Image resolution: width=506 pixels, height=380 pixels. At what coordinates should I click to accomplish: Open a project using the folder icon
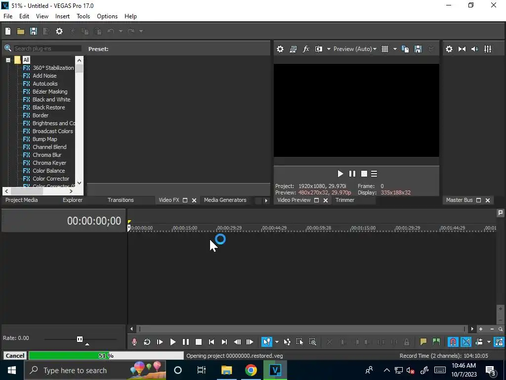tap(21, 31)
